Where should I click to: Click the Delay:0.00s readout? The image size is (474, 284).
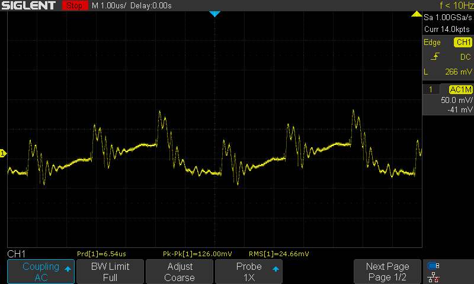click(151, 6)
